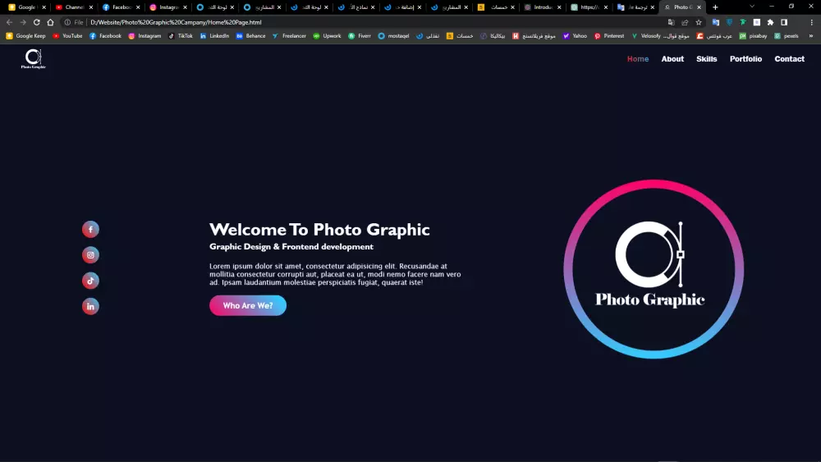The height and width of the screenshot is (462, 821).
Task: Switch to the Facebook tab
Action: coord(121,7)
